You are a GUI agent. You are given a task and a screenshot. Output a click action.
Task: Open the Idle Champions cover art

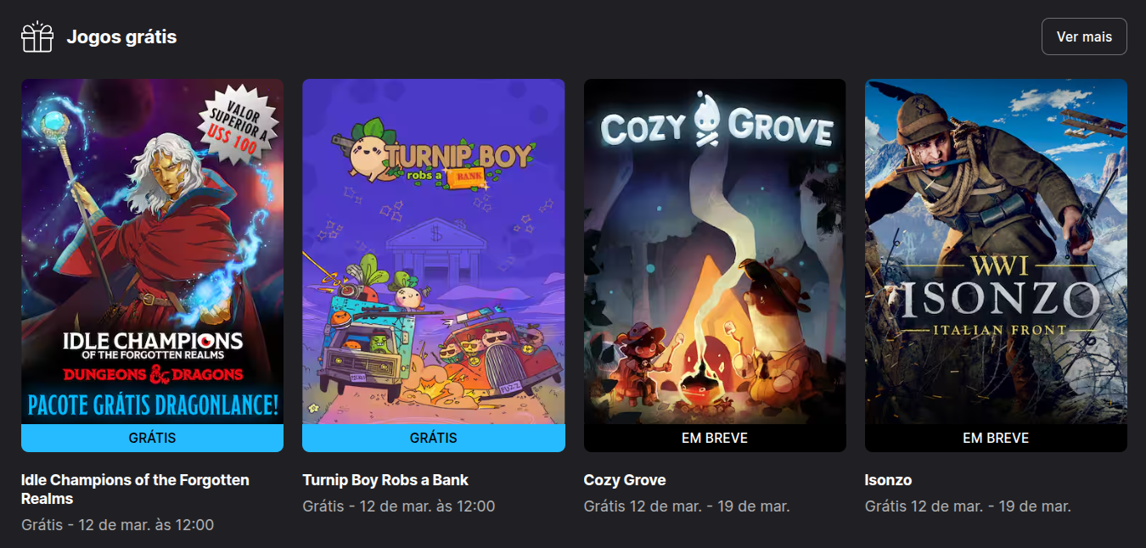tap(152, 252)
